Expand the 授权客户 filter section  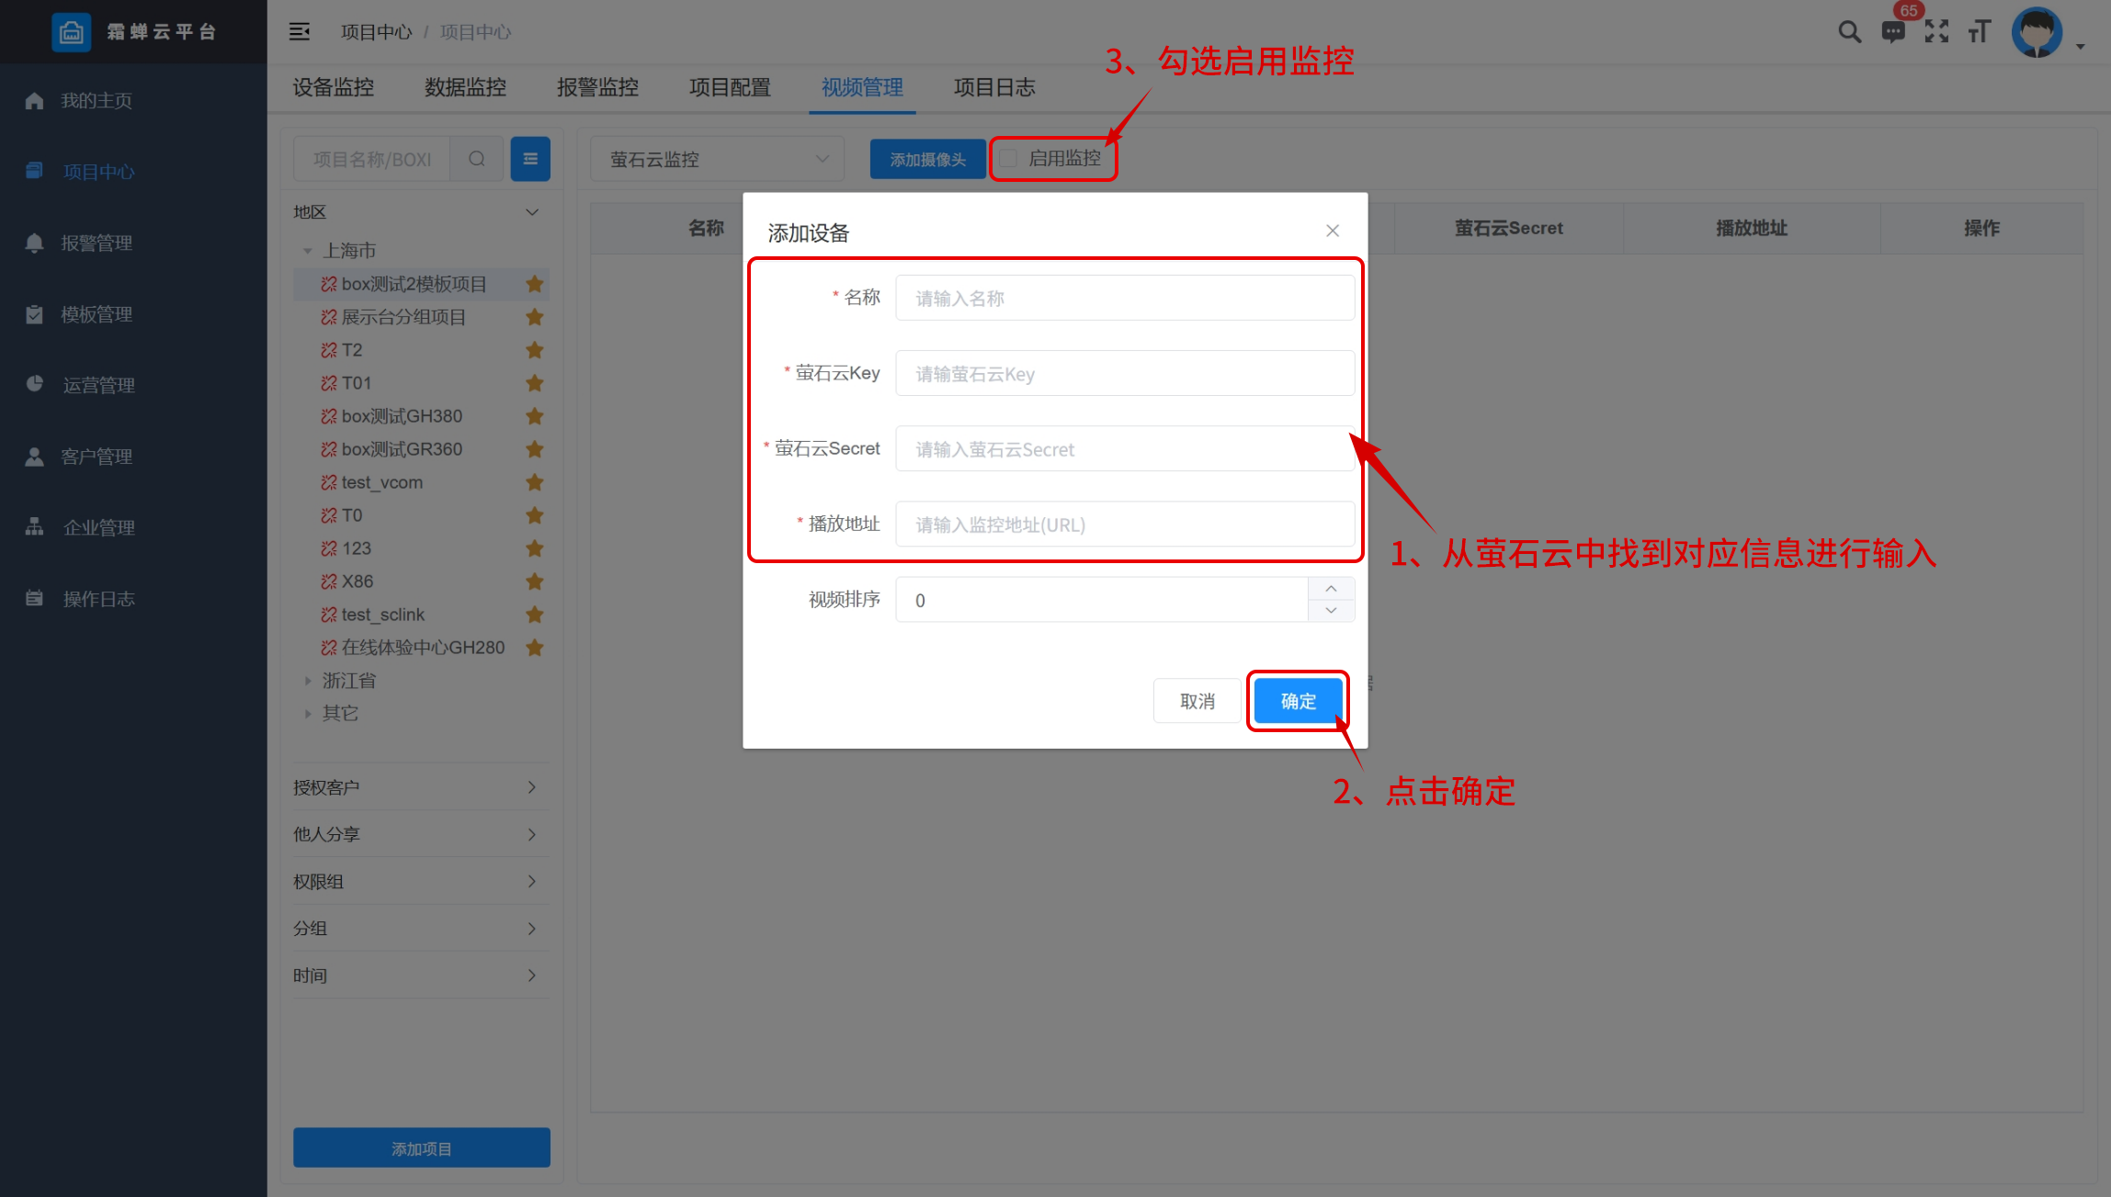415,787
